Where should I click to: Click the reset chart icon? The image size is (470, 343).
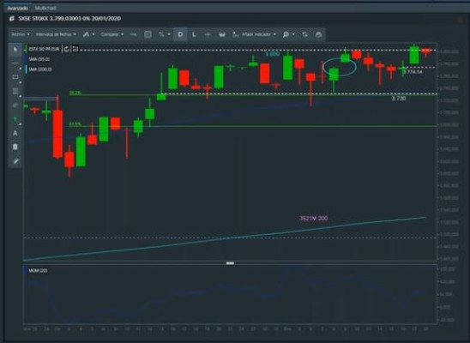click(304, 34)
